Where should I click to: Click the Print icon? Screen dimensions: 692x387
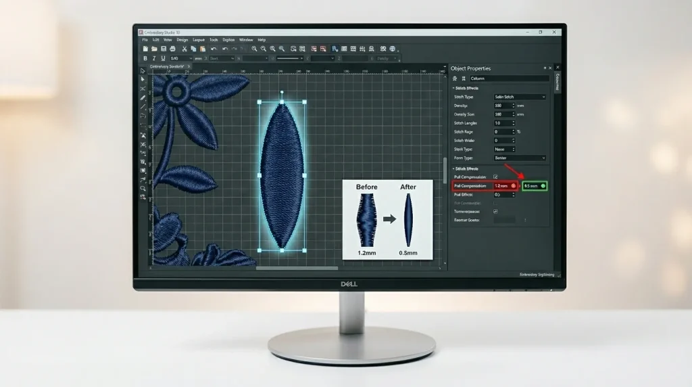tap(172, 49)
